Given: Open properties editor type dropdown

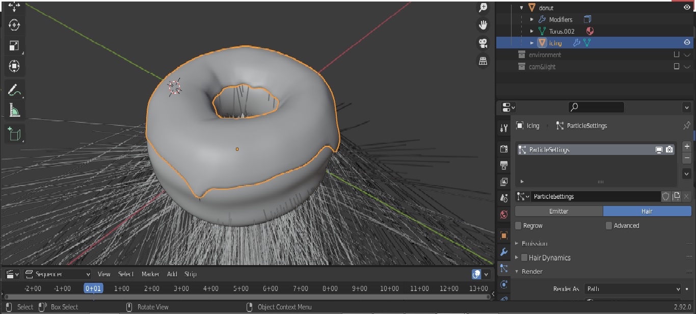Looking at the screenshot, I should point(508,107).
